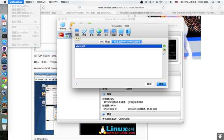Image resolution: width=224 pixels, height=140 pixels.
Task: Click the back-to-top arrow on page
Action: click(x=220, y=136)
